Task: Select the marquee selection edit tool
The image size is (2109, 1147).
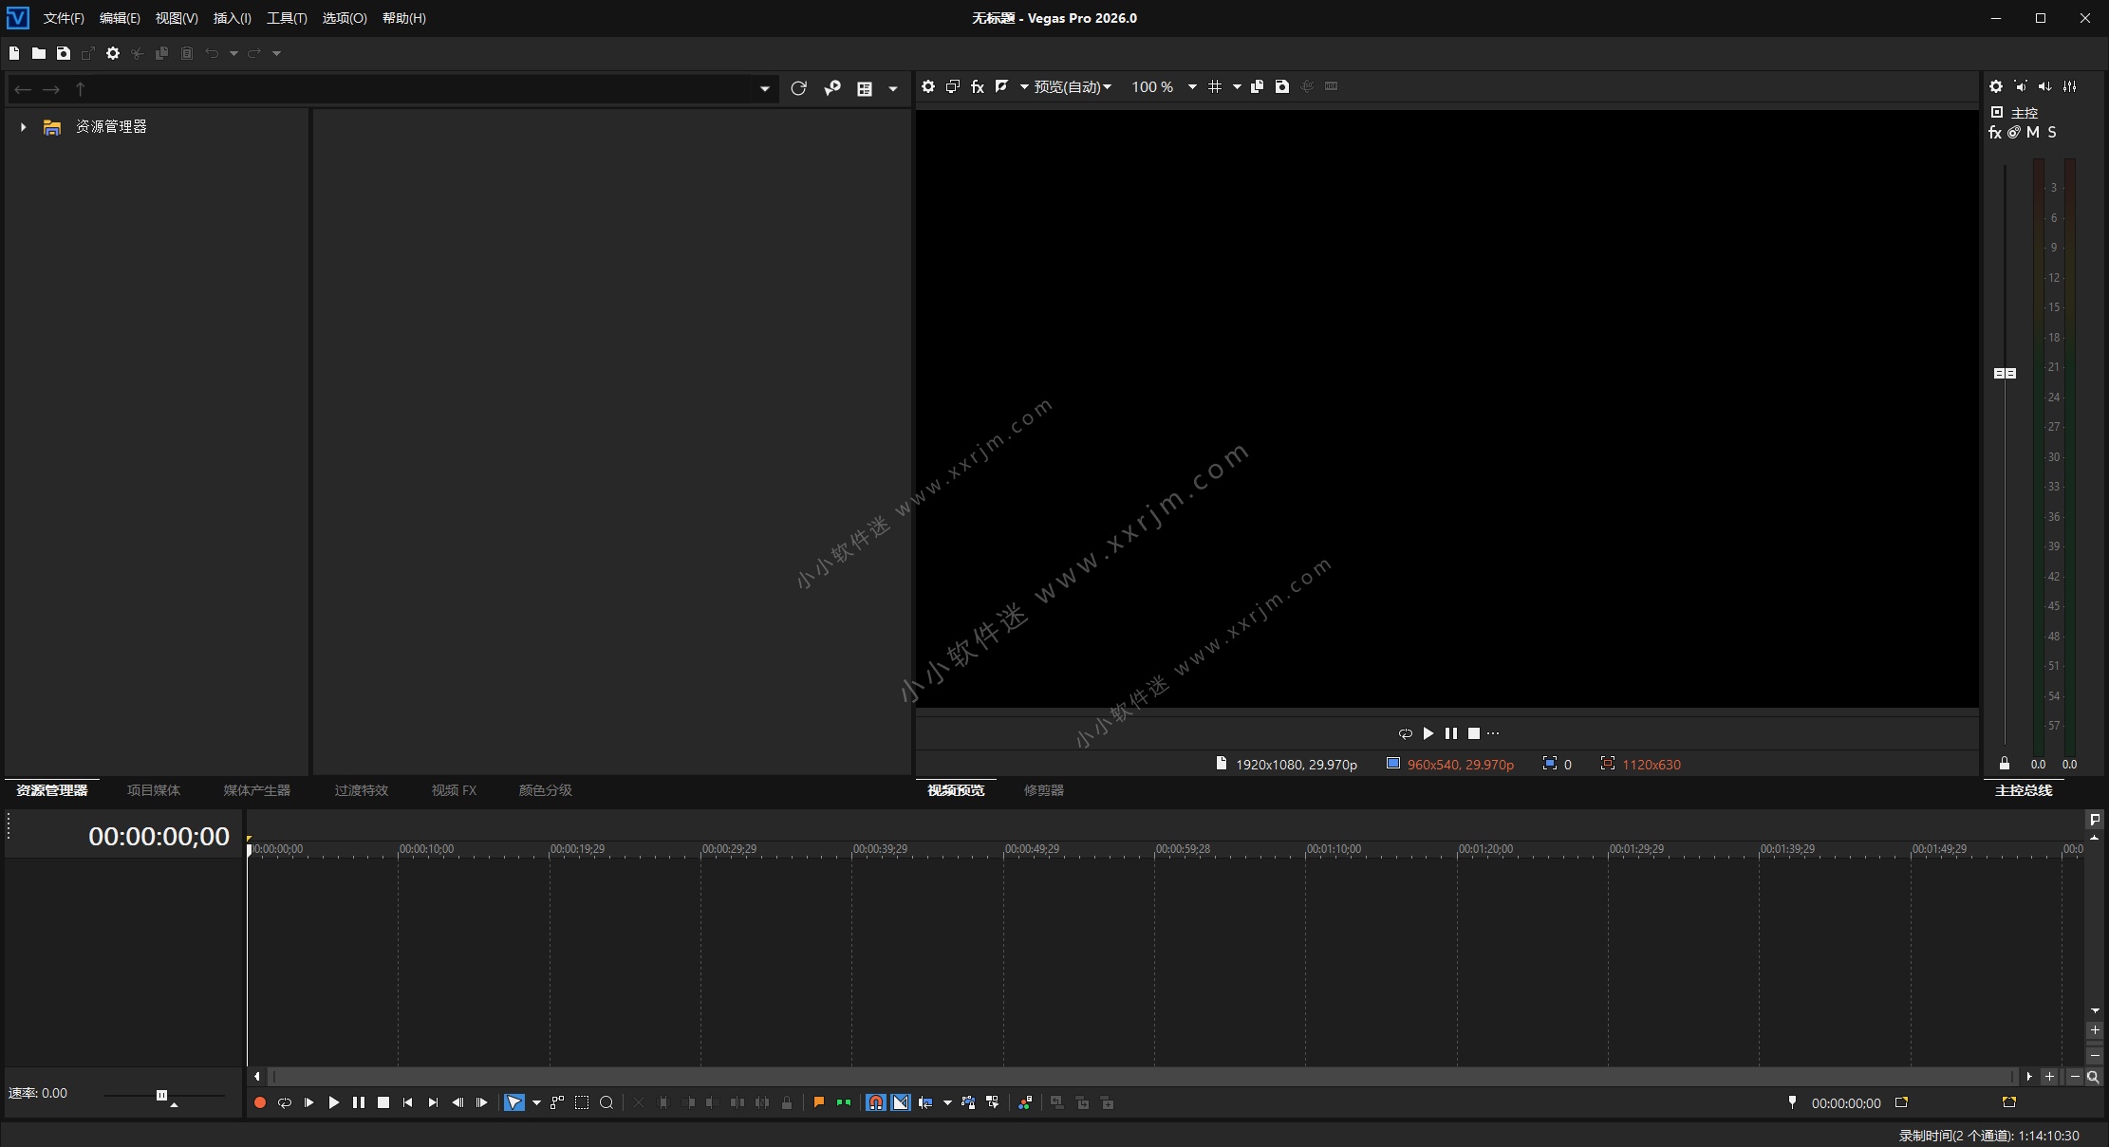Action: point(582,1102)
